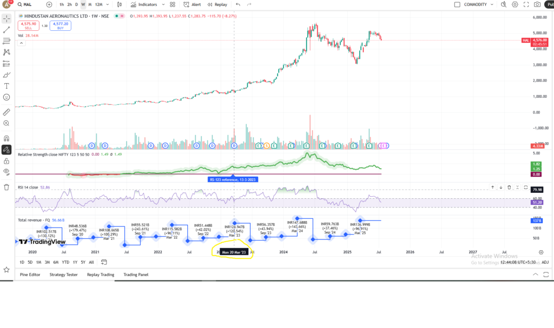Select the 1D date range
Image resolution: width=554 pixels, height=328 pixels.
point(22,262)
